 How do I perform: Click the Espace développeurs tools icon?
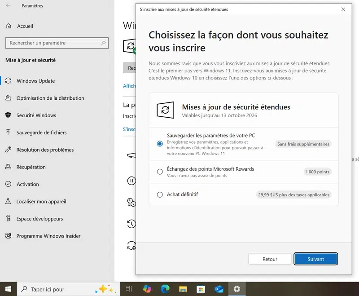(8, 219)
